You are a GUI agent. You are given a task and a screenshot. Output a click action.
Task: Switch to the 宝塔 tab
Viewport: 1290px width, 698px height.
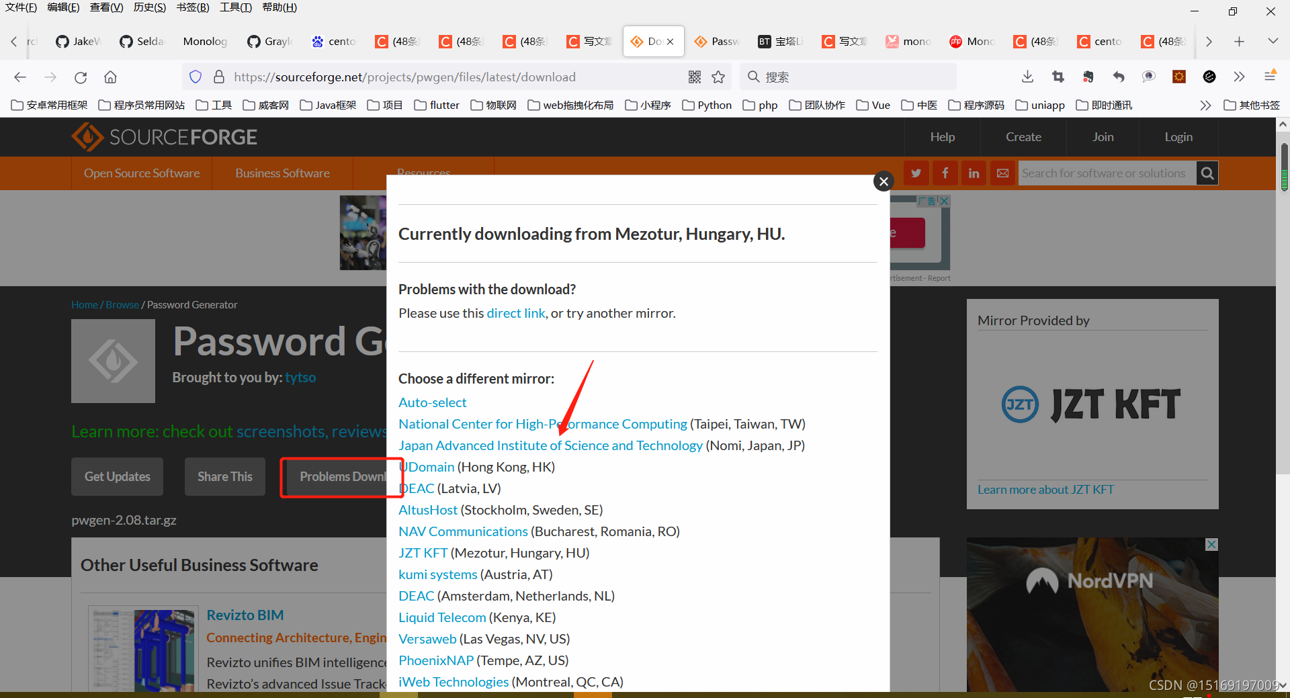[781, 42]
